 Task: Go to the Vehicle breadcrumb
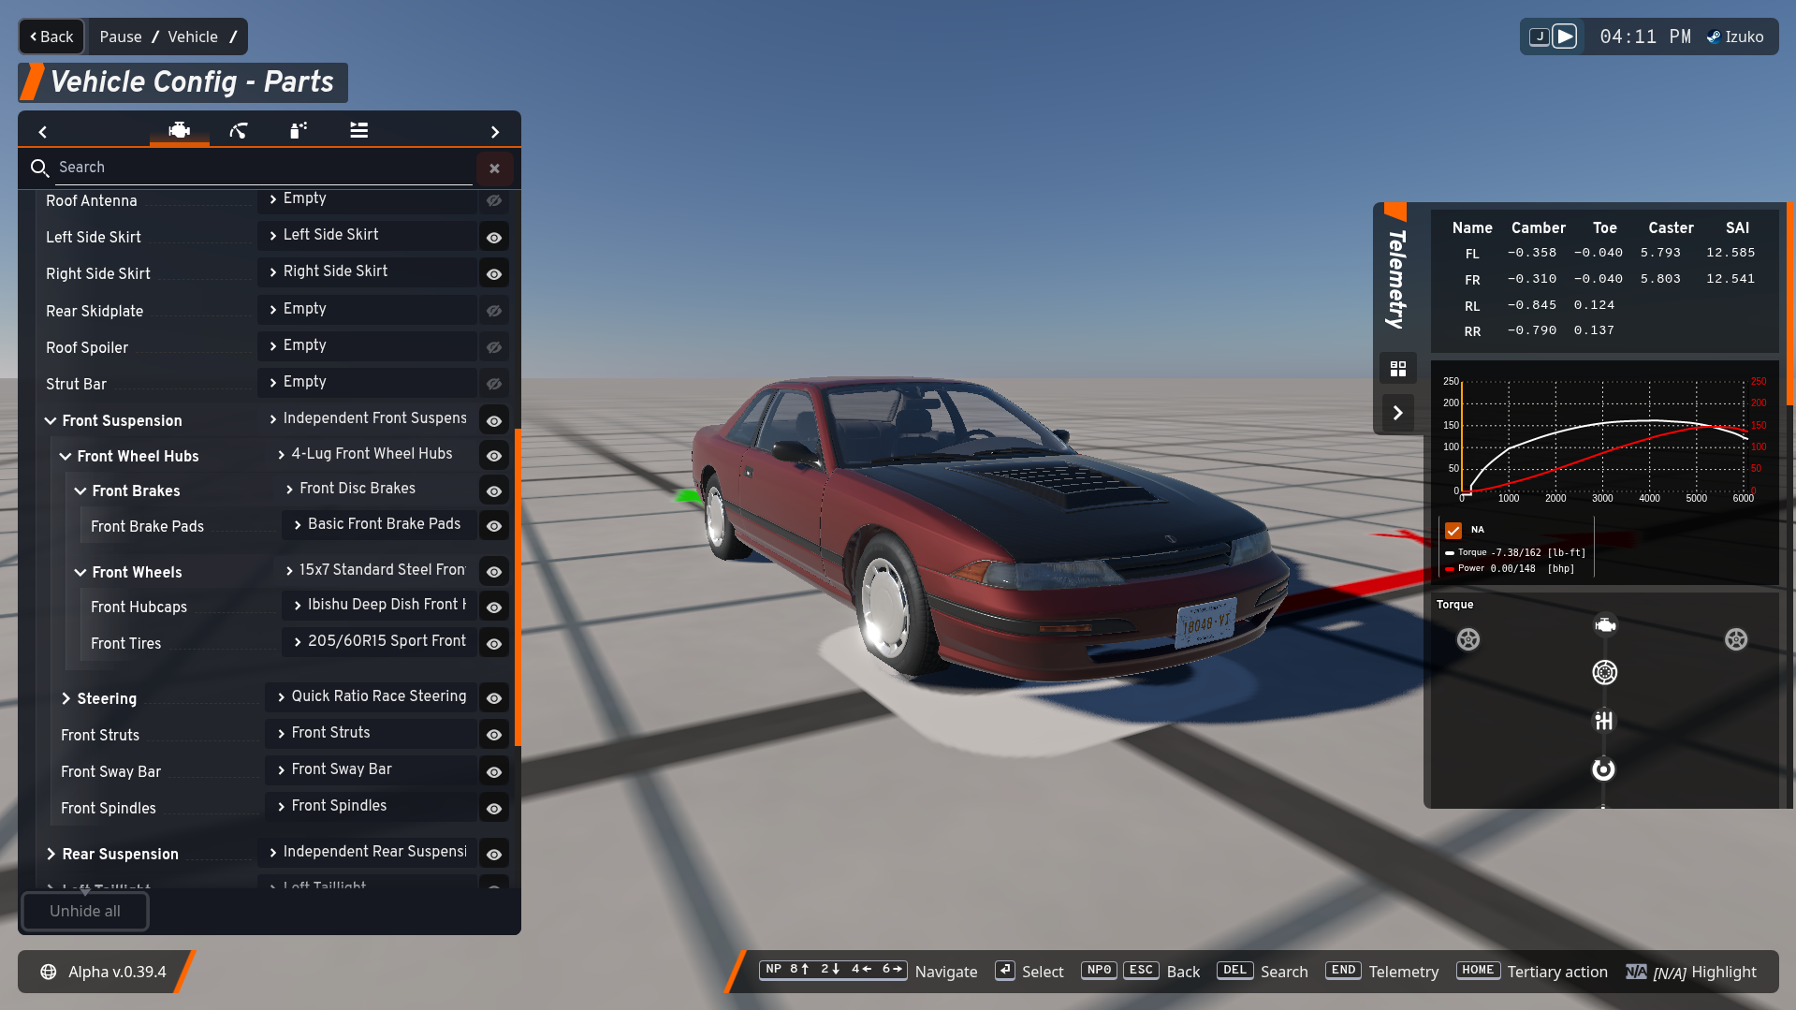(193, 37)
